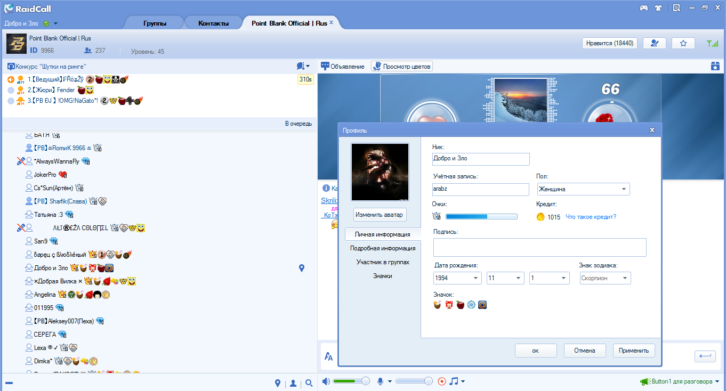Viewport: 726px width, 391px height.
Task: Click the Point Blank group logo
Action: [x=17, y=44]
